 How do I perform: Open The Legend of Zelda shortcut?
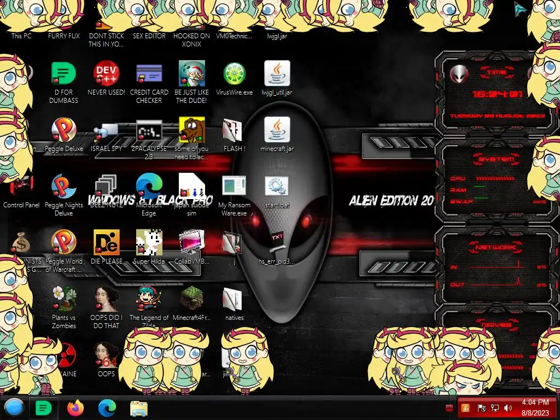point(149,299)
